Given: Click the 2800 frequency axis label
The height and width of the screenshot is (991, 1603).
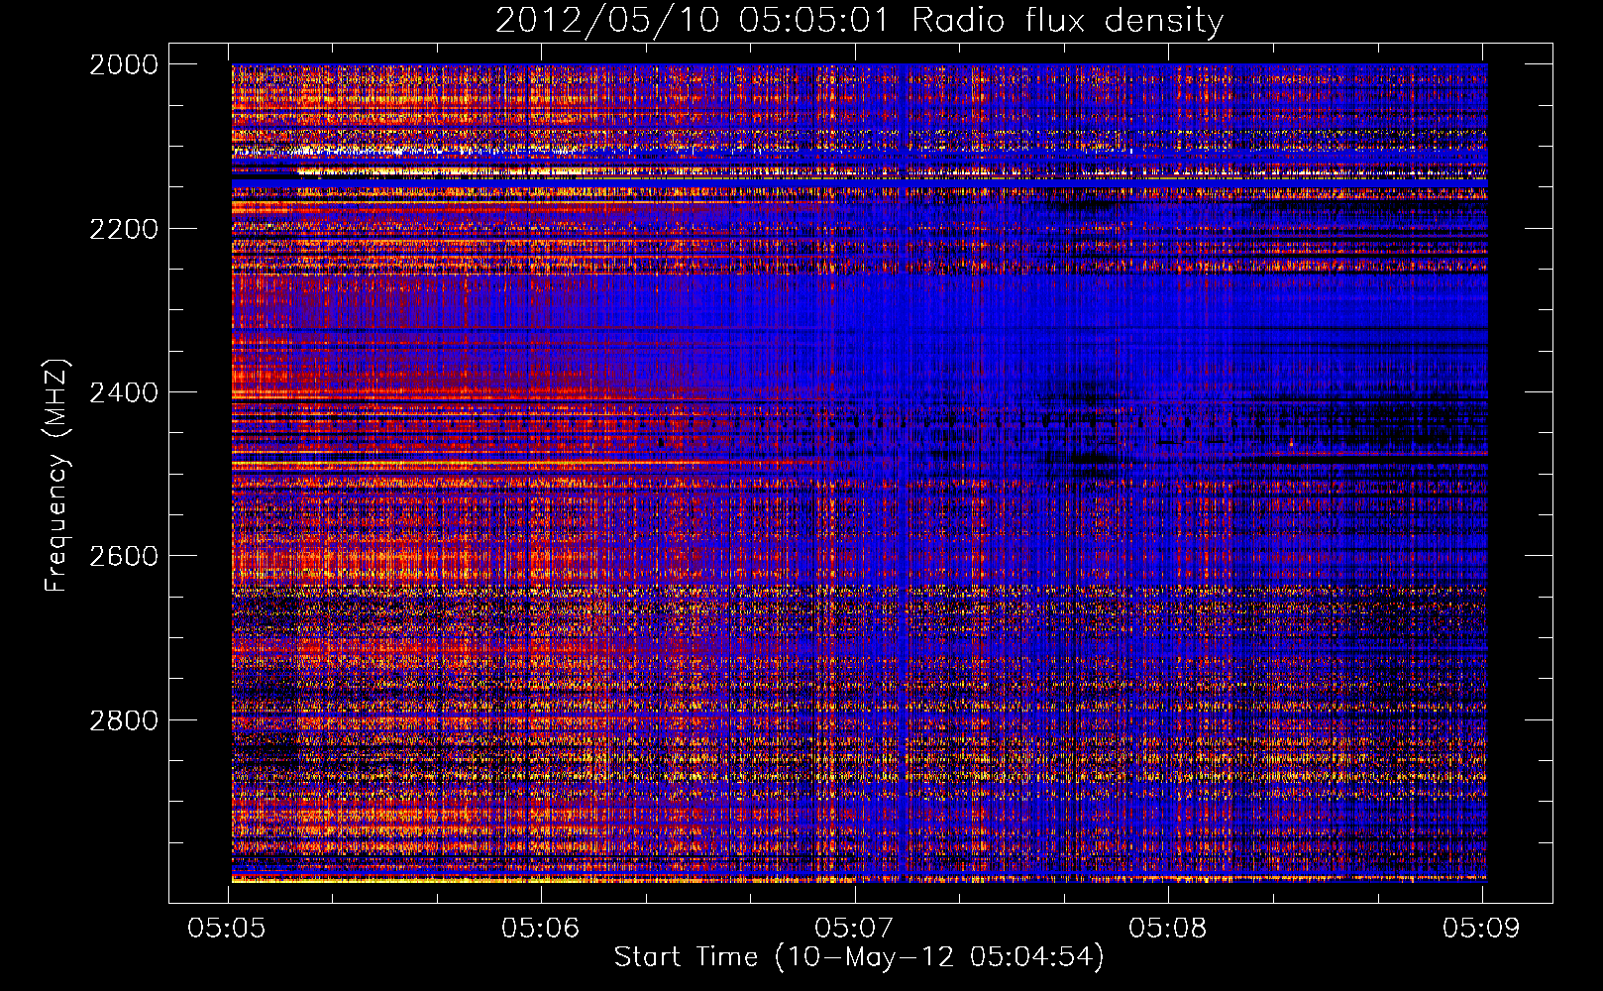Looking at the screenshot, I should click(124, 720).
